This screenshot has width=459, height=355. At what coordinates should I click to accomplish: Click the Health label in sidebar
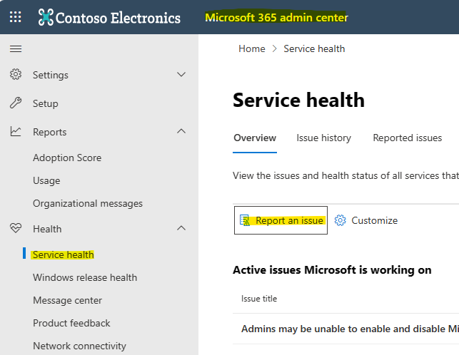point(47,229)
